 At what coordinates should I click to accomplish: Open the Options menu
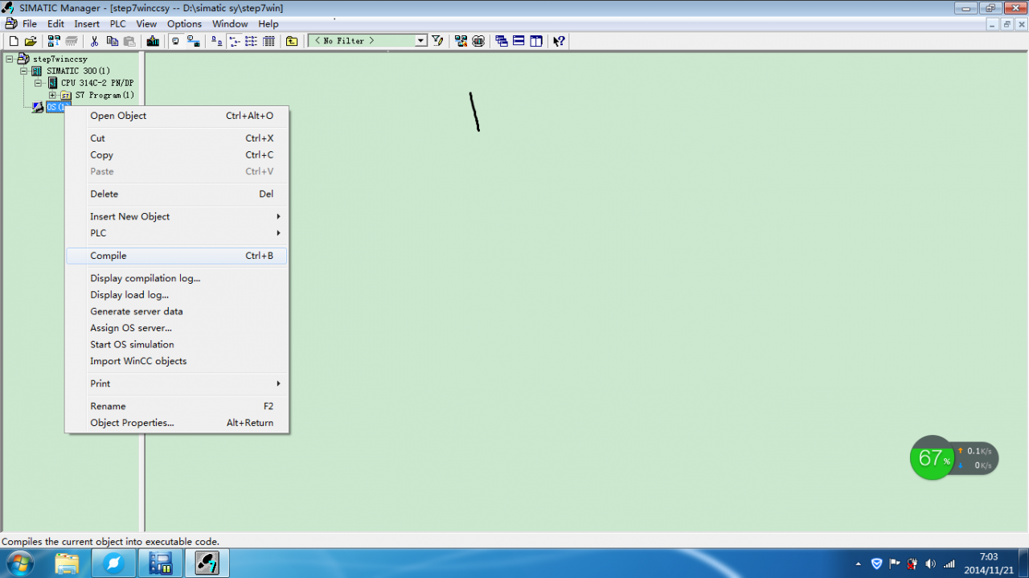click(x=184, y=24)
